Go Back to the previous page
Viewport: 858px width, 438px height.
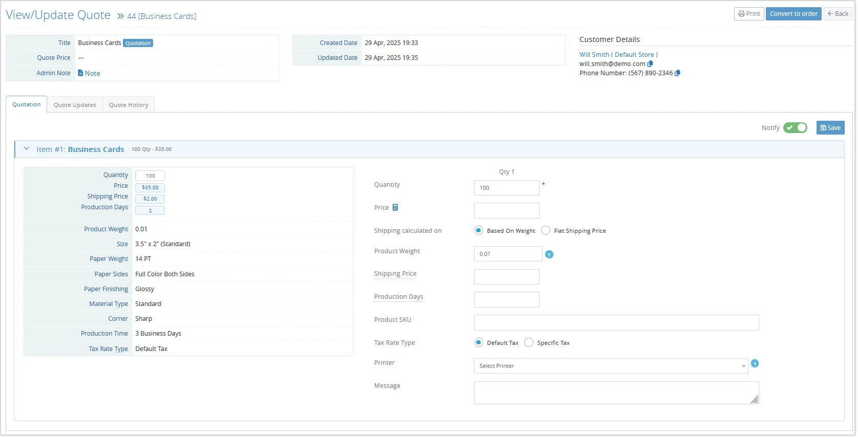(x=838, y=14)
